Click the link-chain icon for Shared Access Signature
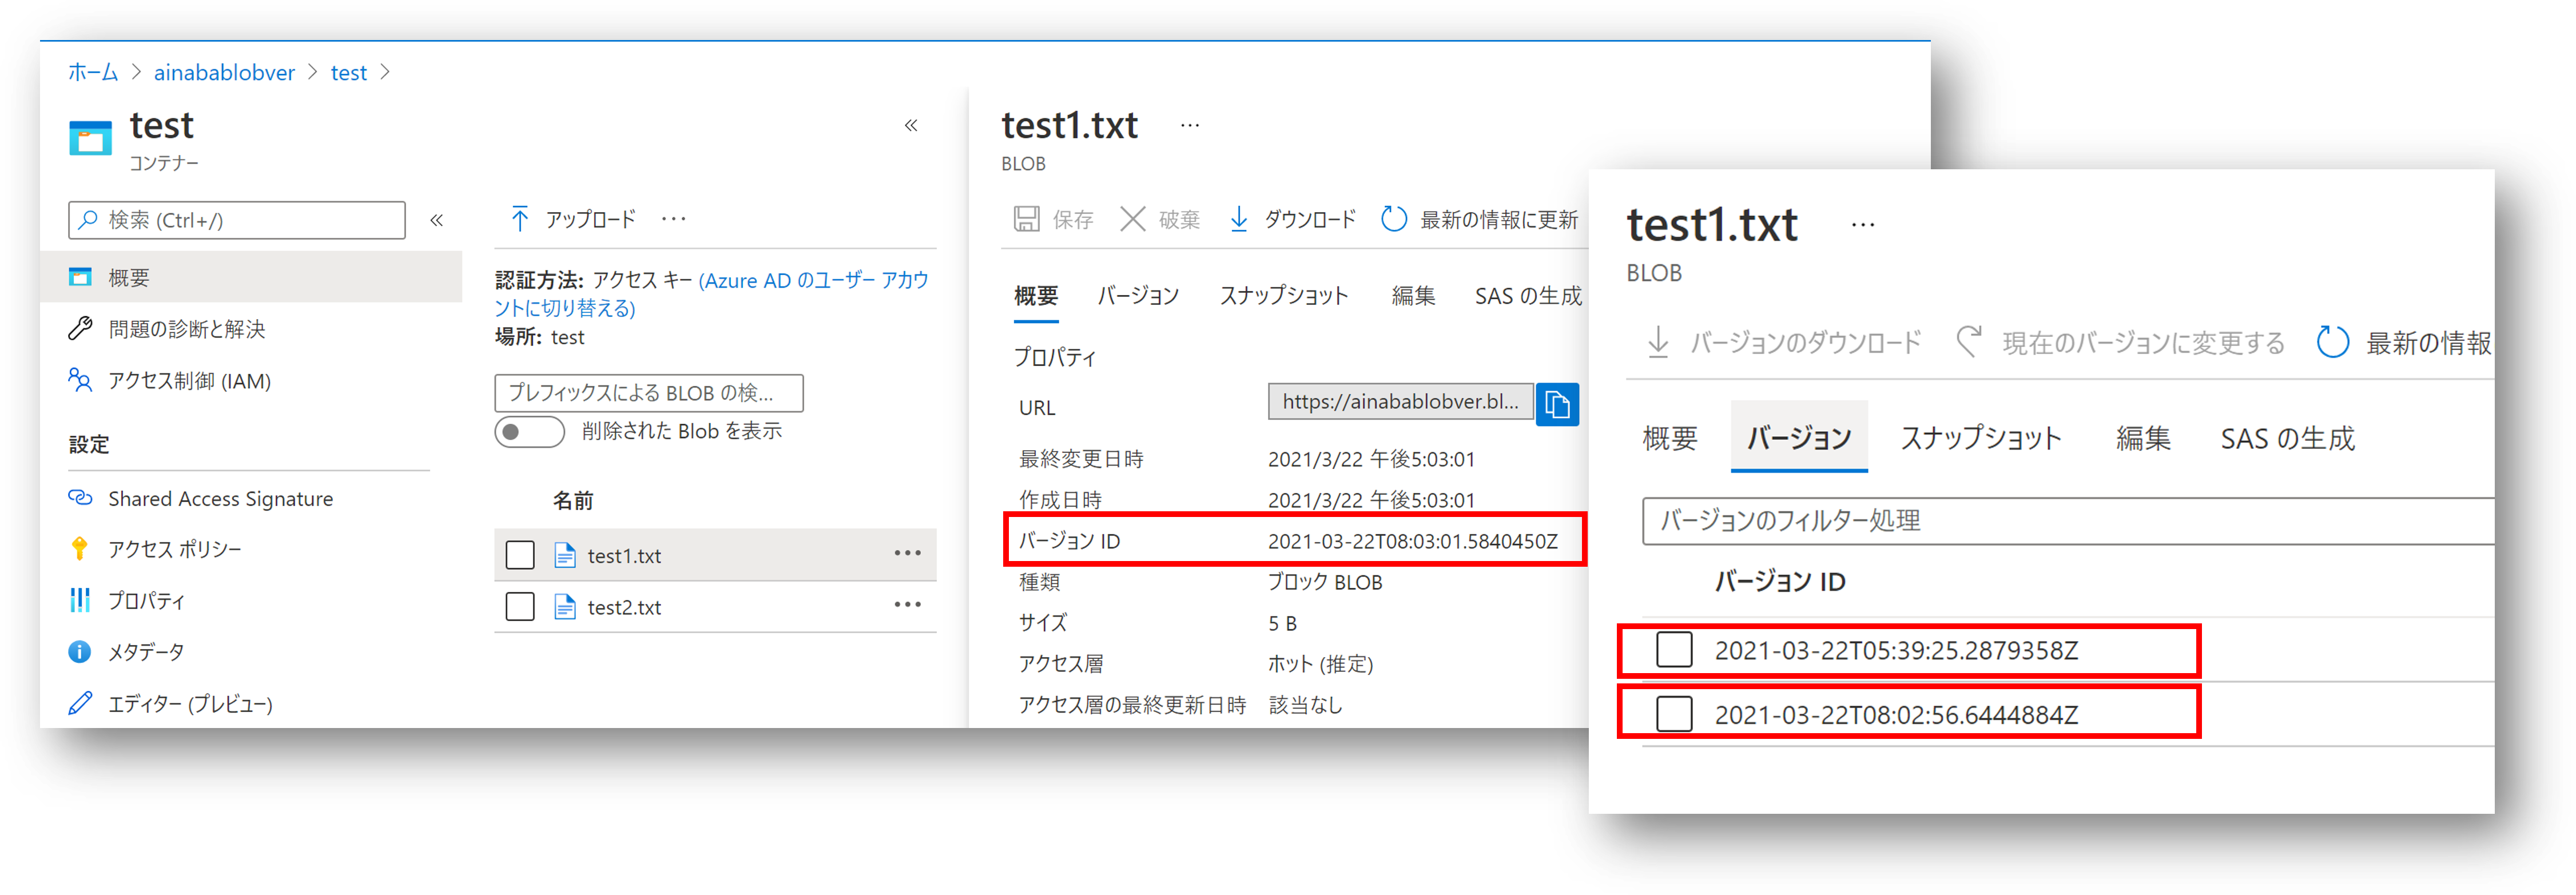 (80, 497)
